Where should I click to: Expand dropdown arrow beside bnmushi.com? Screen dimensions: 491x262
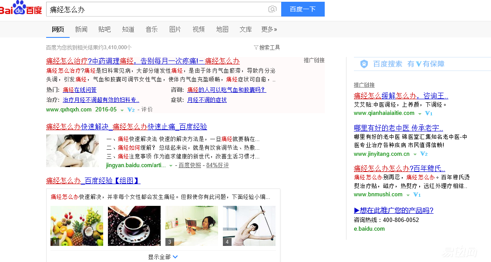tap(408, 195)
